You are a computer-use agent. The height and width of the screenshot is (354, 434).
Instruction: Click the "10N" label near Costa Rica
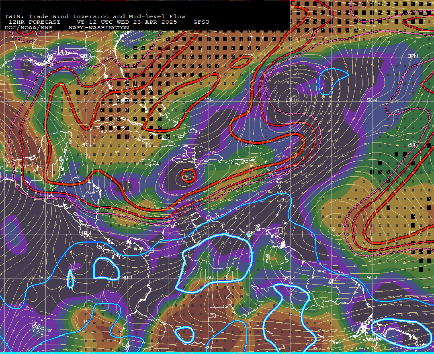pos(86,233)
